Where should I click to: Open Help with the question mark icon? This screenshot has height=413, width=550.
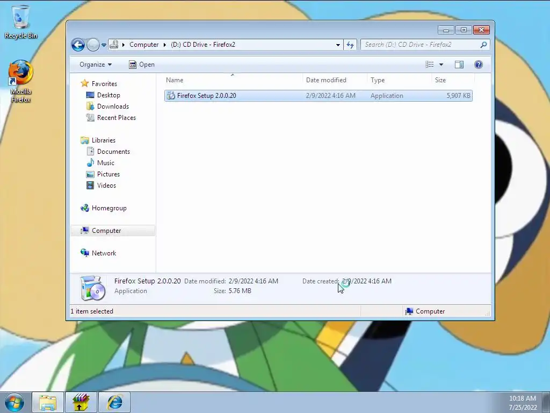coord(479,65)
